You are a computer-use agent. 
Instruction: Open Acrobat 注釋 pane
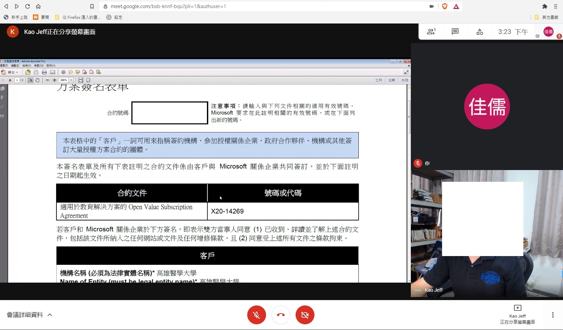coord(392,80)
